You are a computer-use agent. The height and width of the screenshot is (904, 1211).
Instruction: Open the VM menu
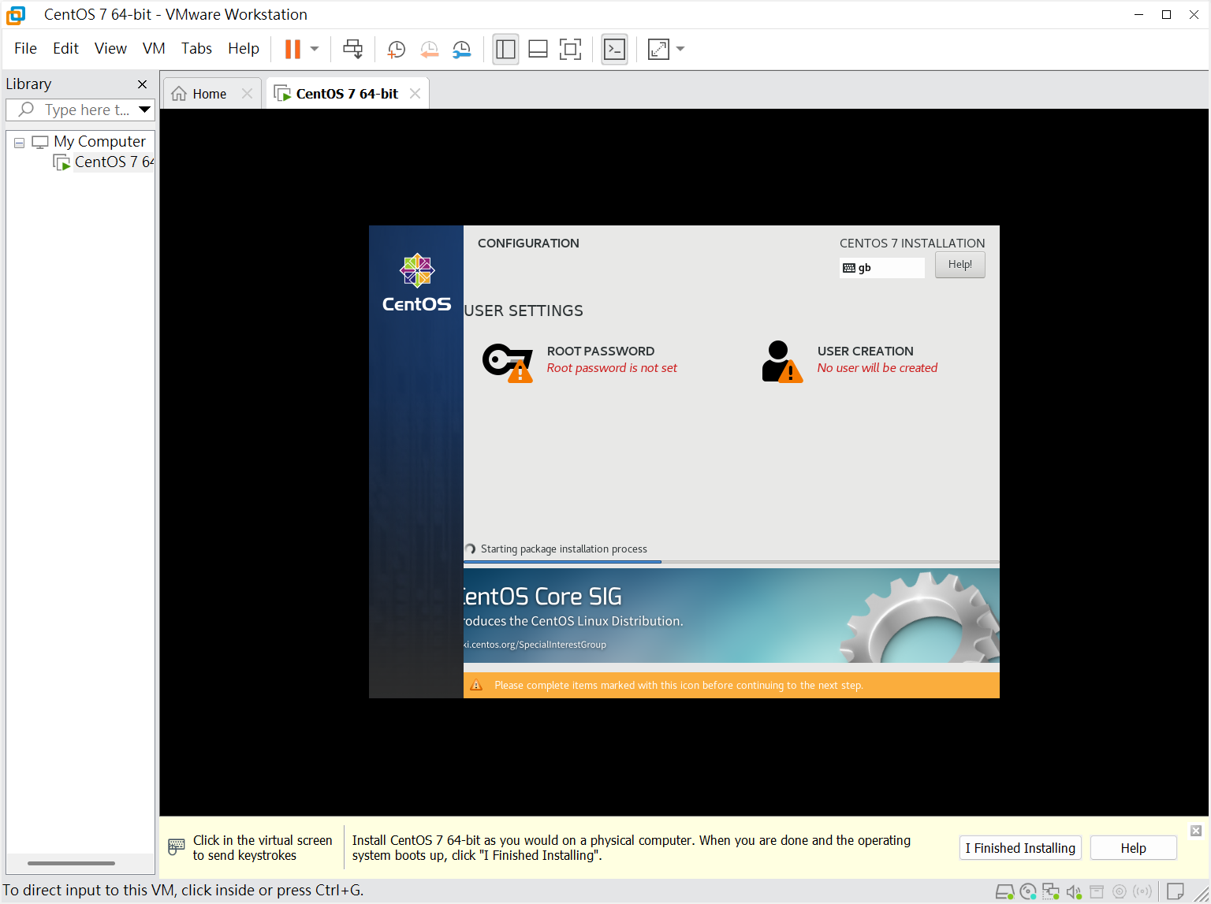tap(154, 49)
